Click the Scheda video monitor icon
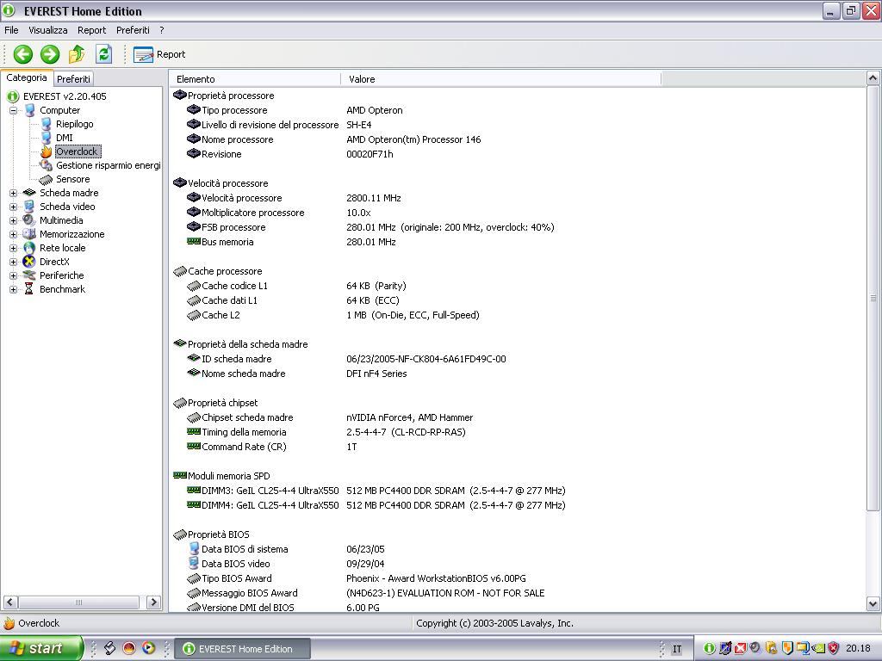This screenshot has width=882, height=661. pyautogui.click(x=29, y=207)
